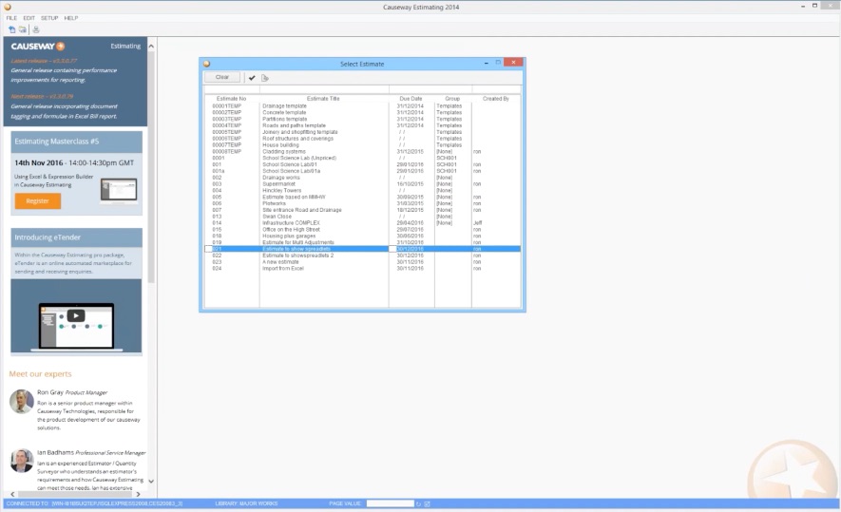Click the checkmark accept icon in Select Estimate
Image resolution: width=841 pixels, height=512 pixels.
click(252, 78)
